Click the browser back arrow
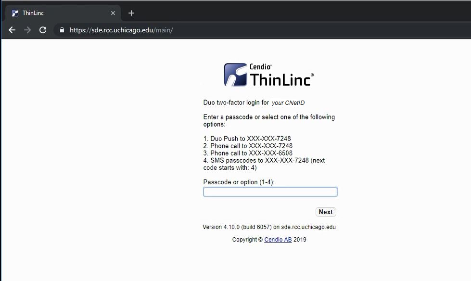This screenshot has width=471, height=281. [x=12, y=30]
